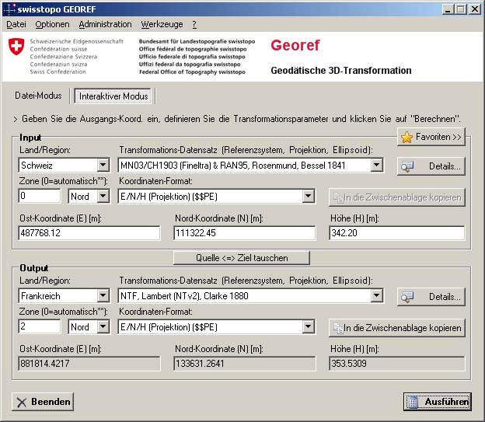Viewport: 485px width, 422px height.
Task: Click the Input Höhe (H) field
Action: click(x=396, y=233)
